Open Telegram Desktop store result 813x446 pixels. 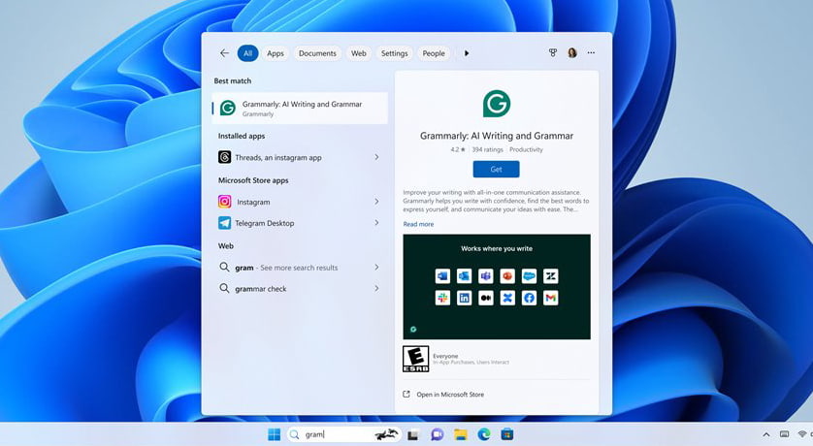[300, 223]
